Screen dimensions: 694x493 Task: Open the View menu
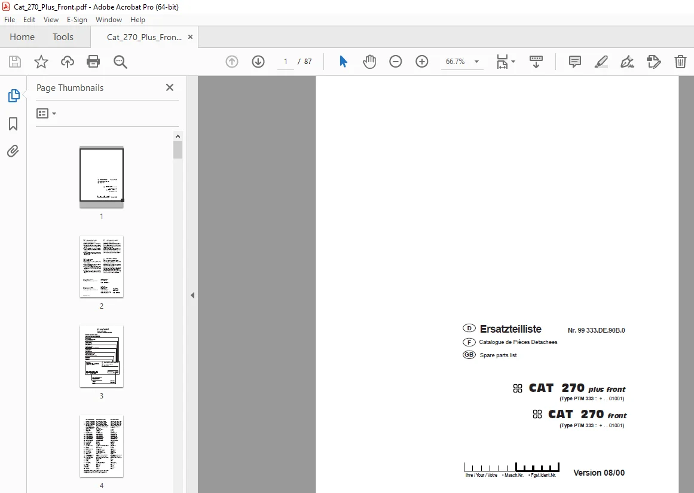(51, 20)
